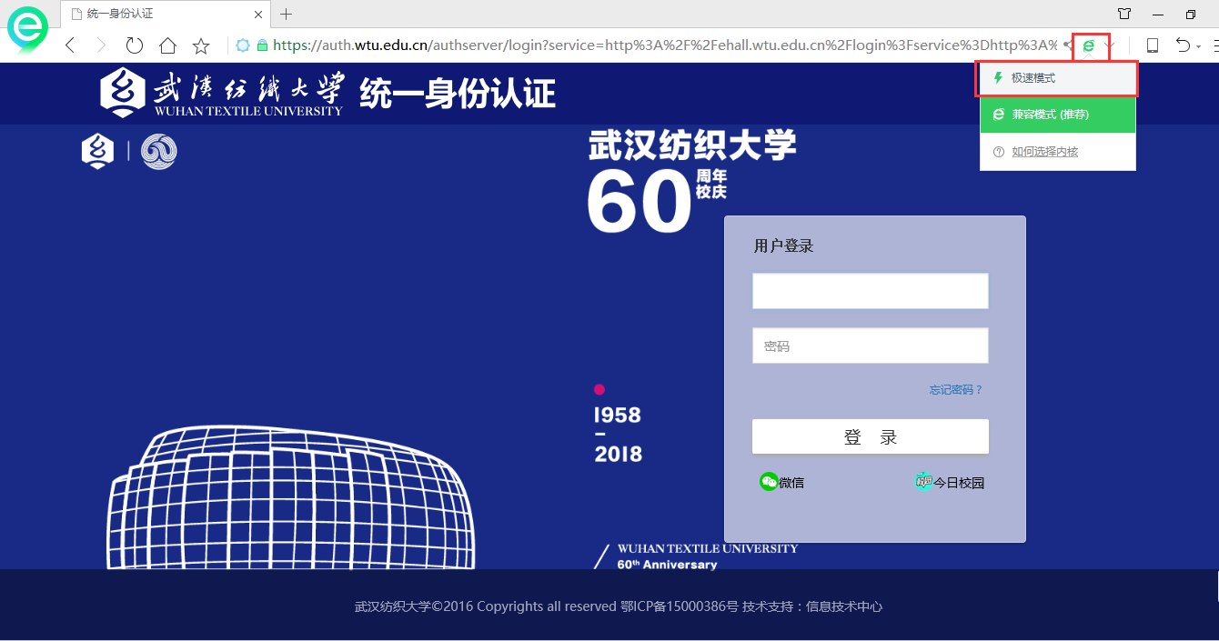Click the 密码 password field

(x=871, y=346)
